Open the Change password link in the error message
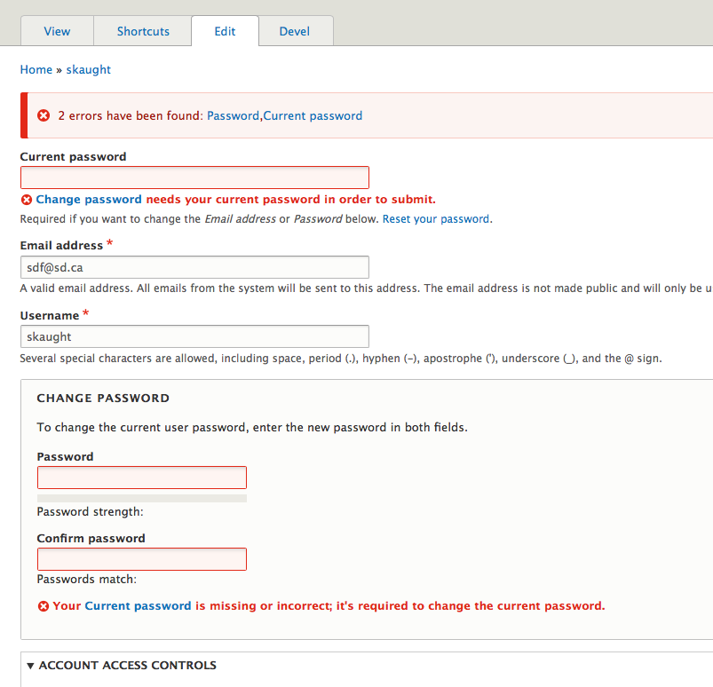The height and width of the screenshot is (687, 713). 89,200
